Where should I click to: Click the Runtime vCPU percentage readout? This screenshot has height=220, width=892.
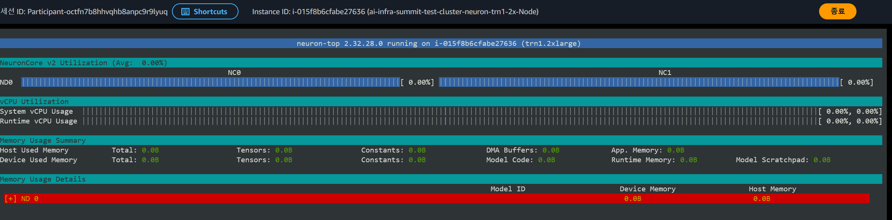(x=850, y=121)
